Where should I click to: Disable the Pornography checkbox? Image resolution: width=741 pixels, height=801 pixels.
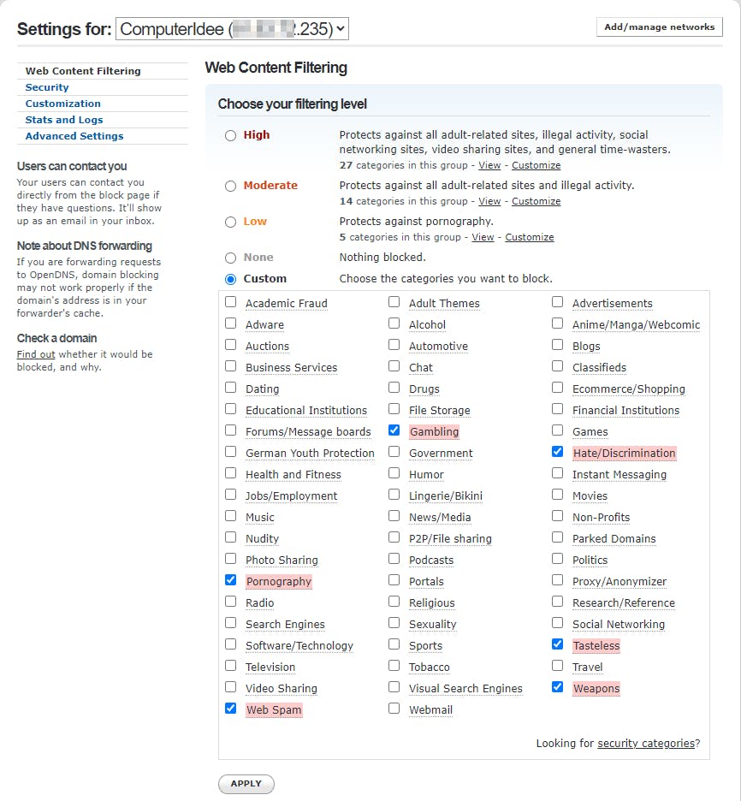pyautogui.click(x=231, y=580)
